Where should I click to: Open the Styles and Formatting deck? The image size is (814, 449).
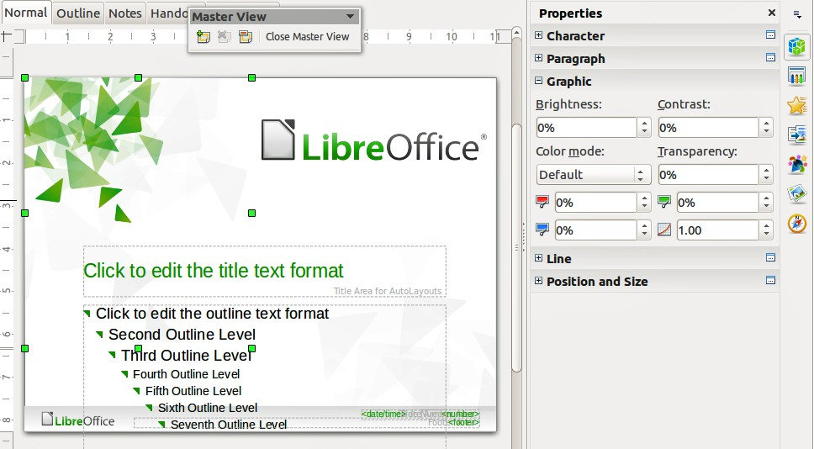[796, 164]
